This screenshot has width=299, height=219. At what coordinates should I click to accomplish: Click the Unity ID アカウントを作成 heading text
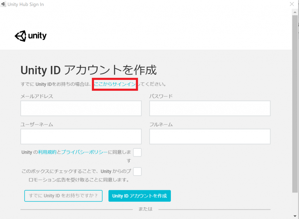(88, 70)
